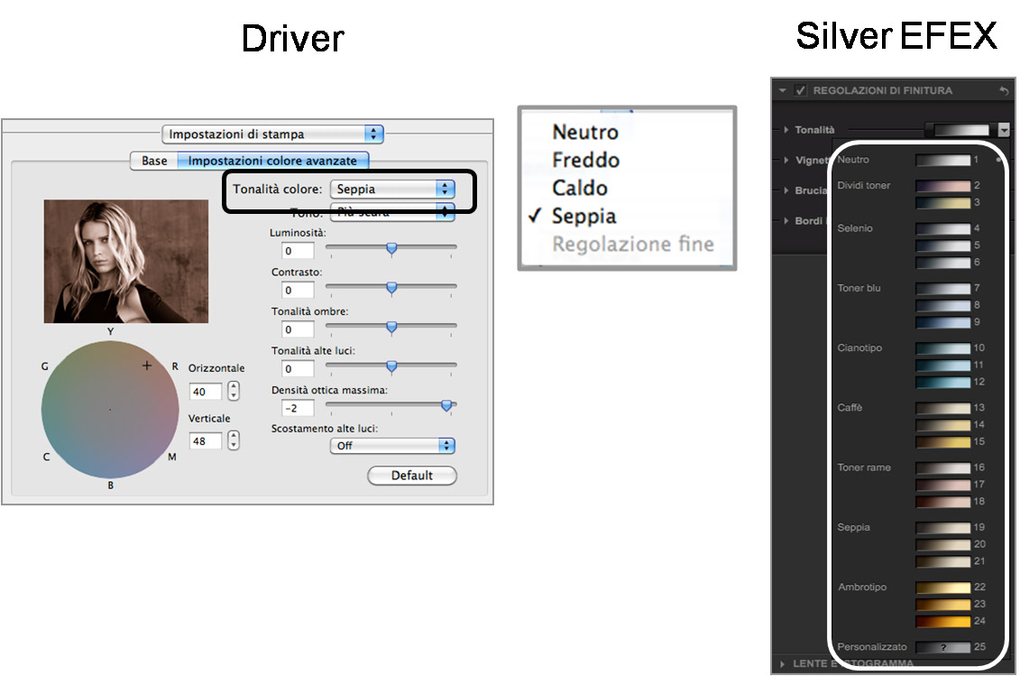Open the Scostamento alte luci dropdown
This screenshot has width=1020, height=676.
(x=392, y=446)
